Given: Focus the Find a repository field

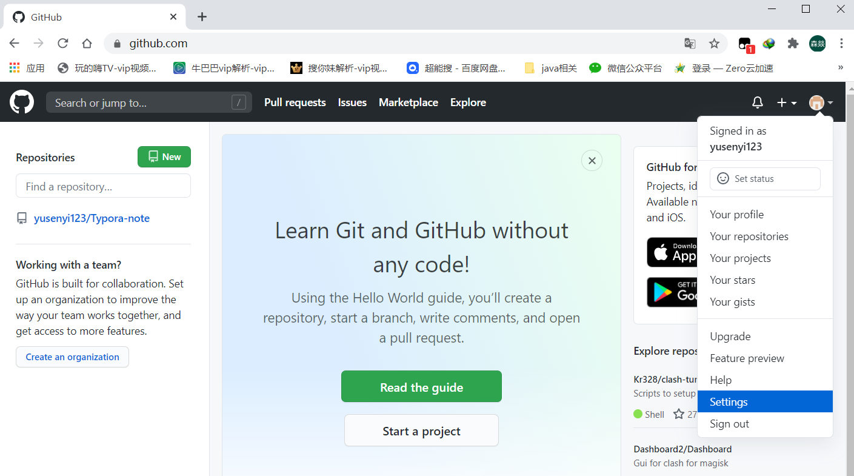Looking at the screenshot, I should (103, 186).
